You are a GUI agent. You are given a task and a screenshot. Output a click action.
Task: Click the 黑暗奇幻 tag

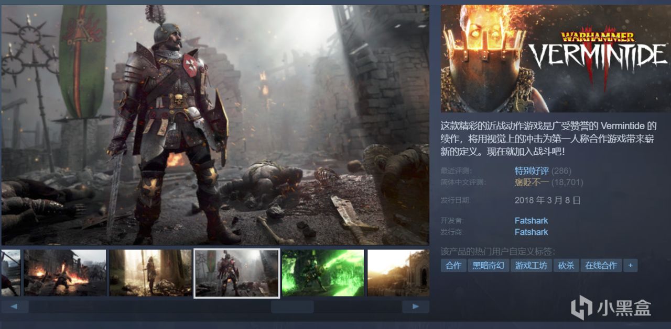[x=488, y=266]
